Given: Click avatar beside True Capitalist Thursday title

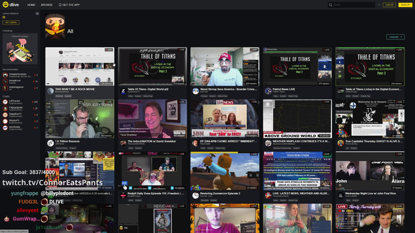Looking at the screenshot, I should point(340,143).
